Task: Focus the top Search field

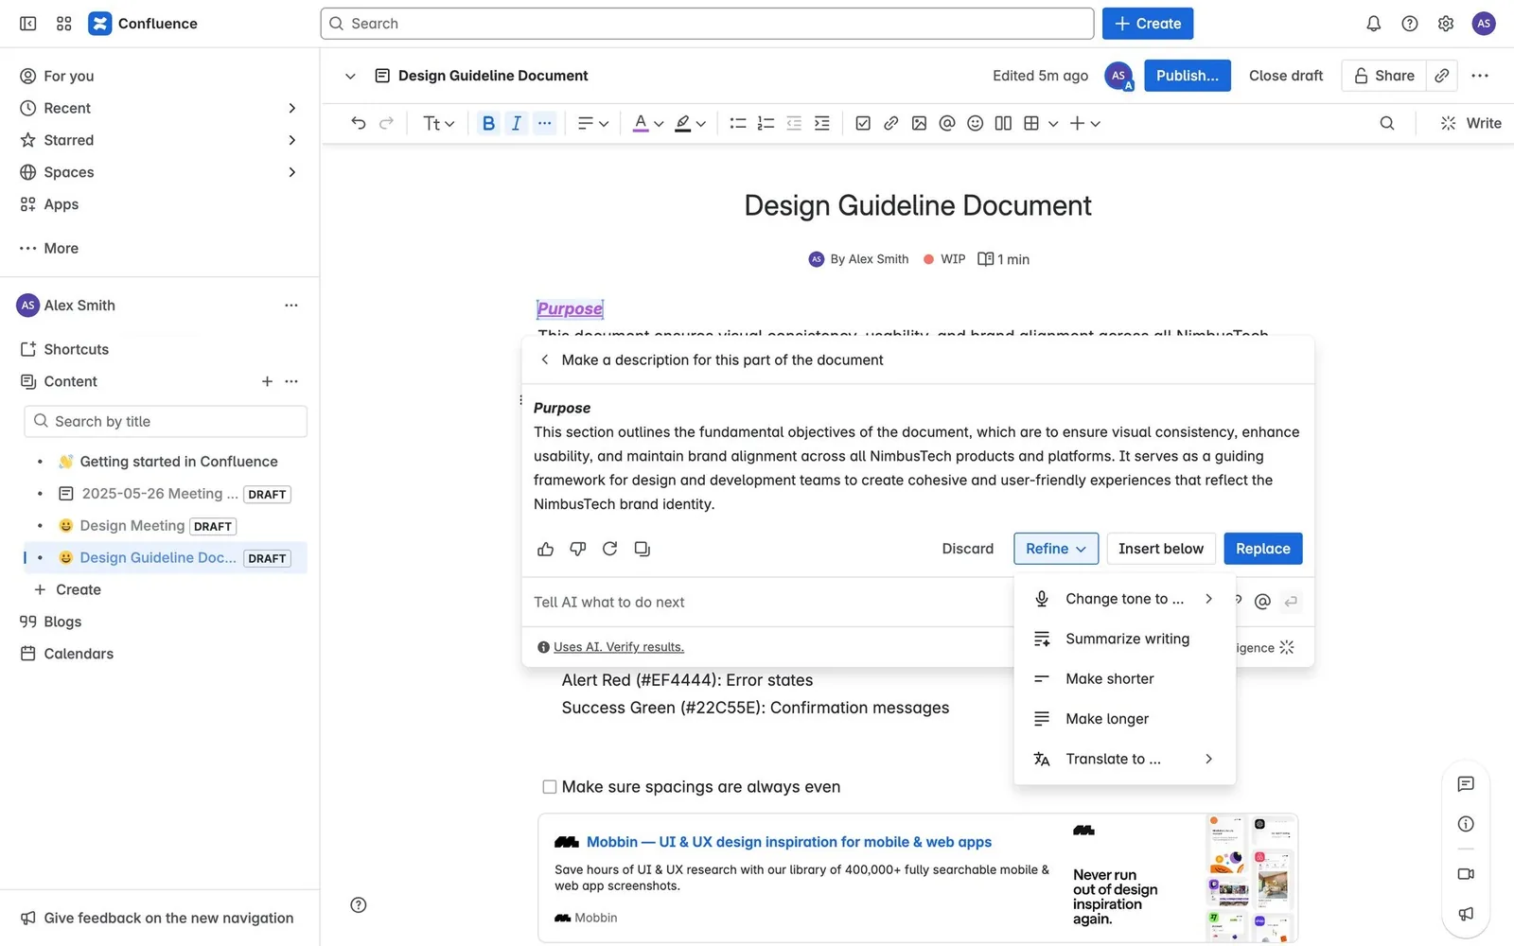Action: coord(707,24)
